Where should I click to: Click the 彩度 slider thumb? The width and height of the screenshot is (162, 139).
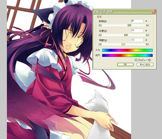point(126,35)
